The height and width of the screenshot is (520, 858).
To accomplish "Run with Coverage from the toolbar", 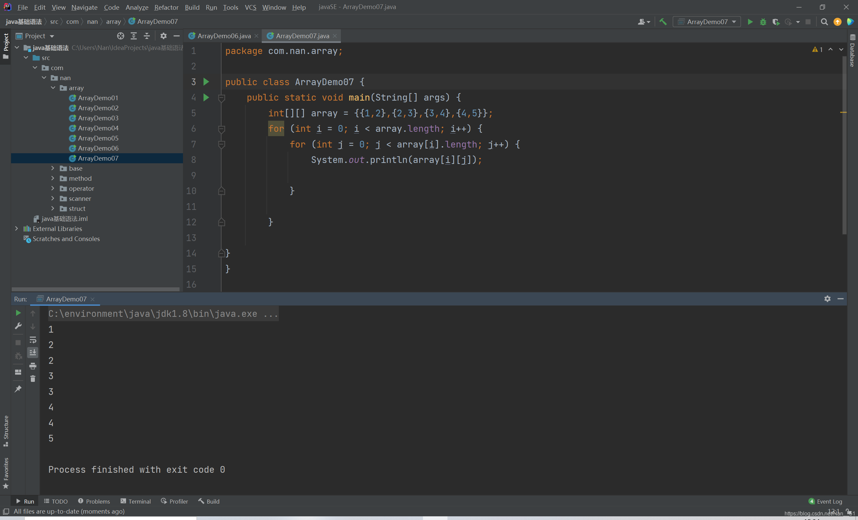I will click(776, 21).
